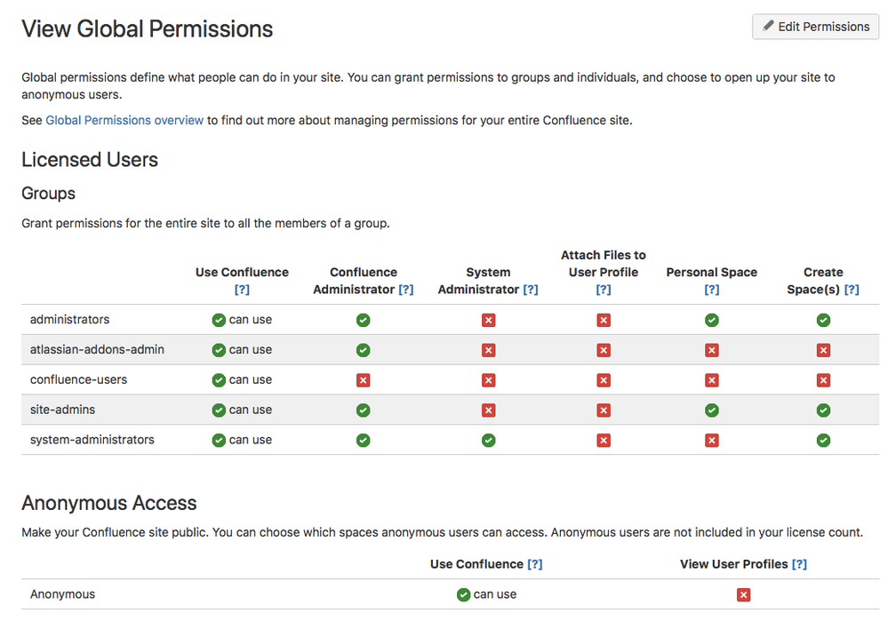Screen dimensions: 888x637
Task: Click the View Global Permissions title
Action: [148, 29]
